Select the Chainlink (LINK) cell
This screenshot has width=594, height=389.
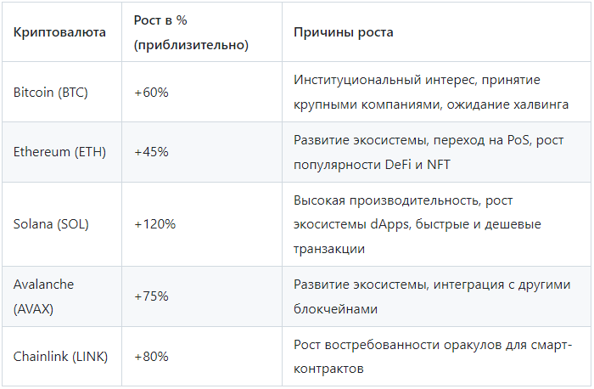coord(60,357)
